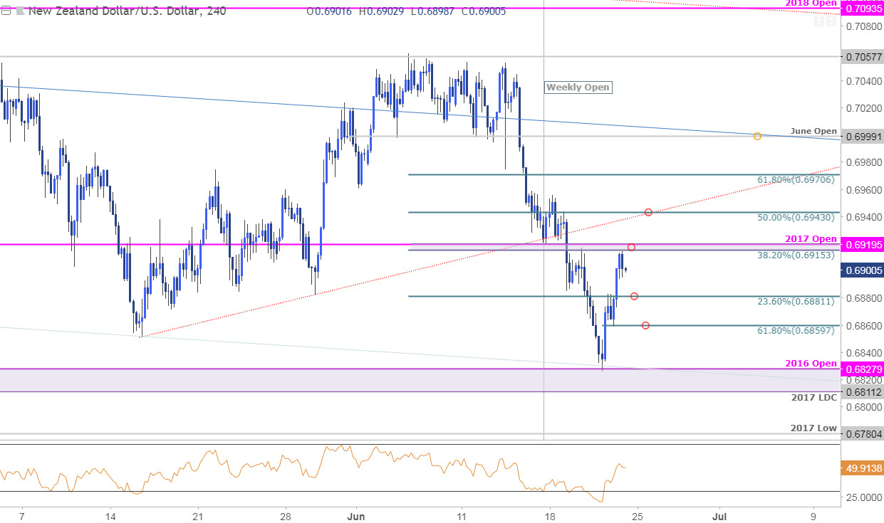The height and width of the screenshot is (523, 884).
Task: Click the High value H0.69029 in header
Action: [382, 11]
